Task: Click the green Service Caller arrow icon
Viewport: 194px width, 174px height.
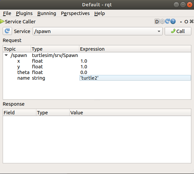Action: (x=2, y=21)
